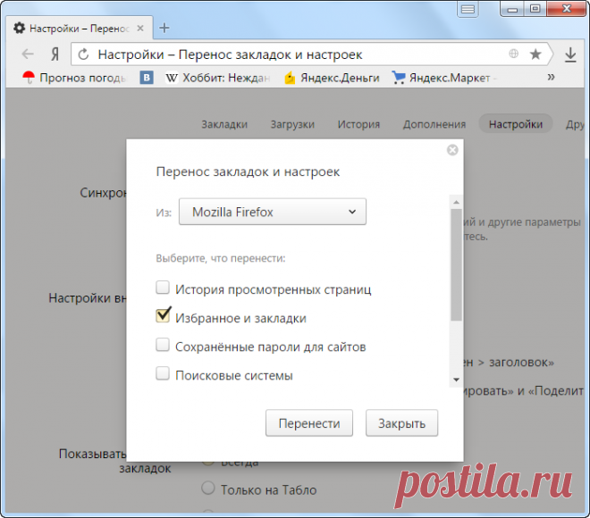Check Поисковые системы option
The width and height of the screenshot is (590, 518).
163,373
